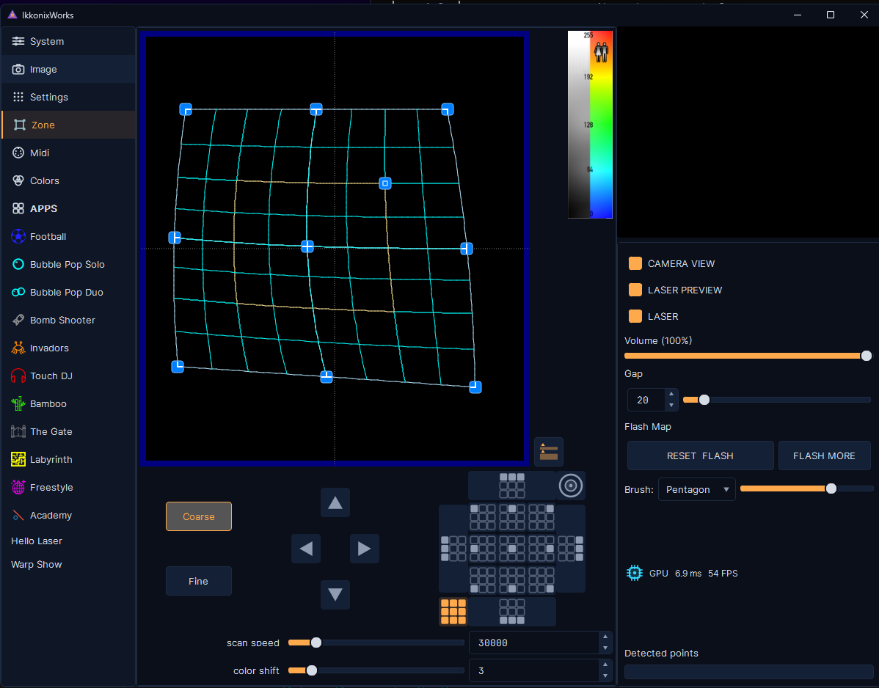This screenshot has height=688, width=879.
Task: Select the top edge row selector
Action: tap(512, 486)
